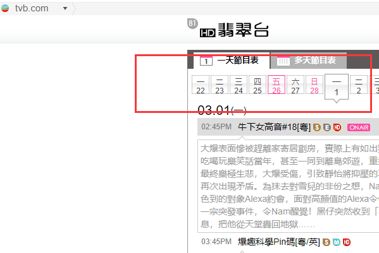Click the 03.01(一) date heading

pos(222,110)
